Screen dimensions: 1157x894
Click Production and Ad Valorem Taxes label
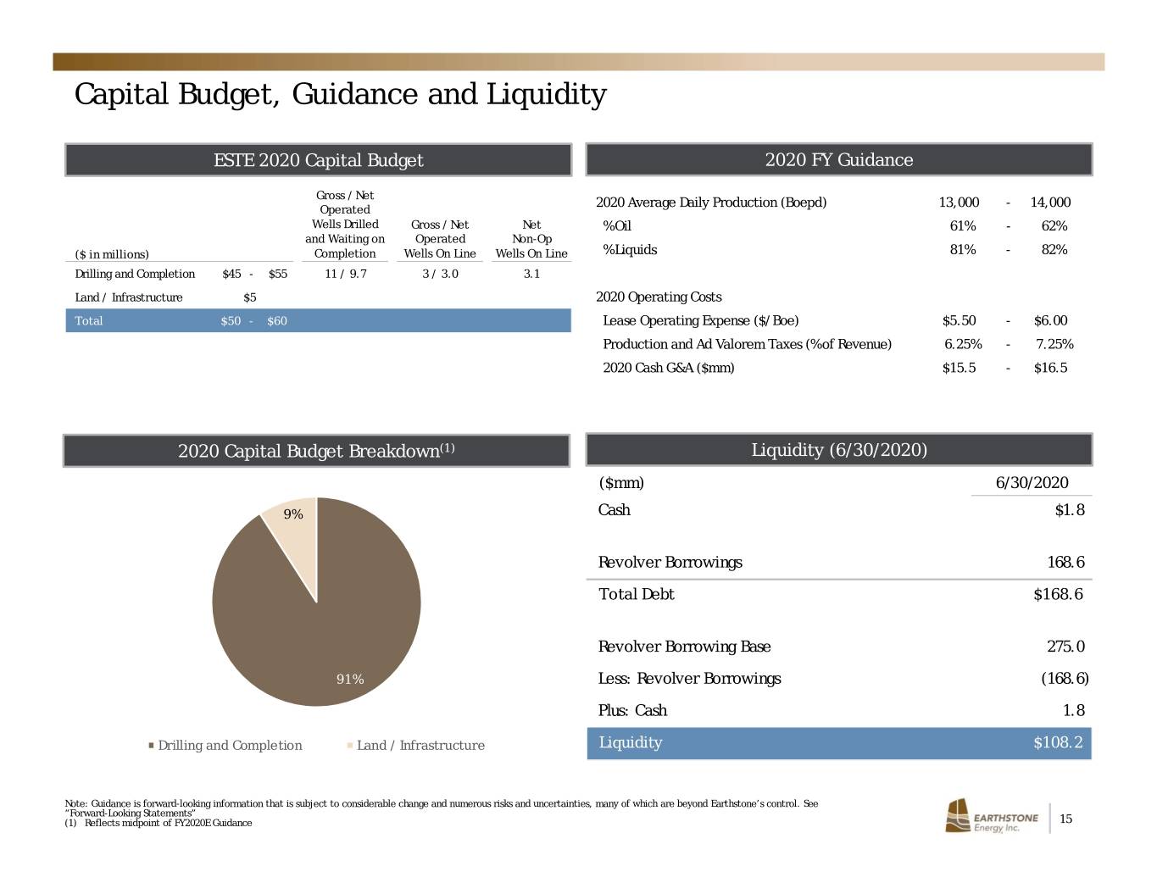pyautogui.click(x=747, y=344)
